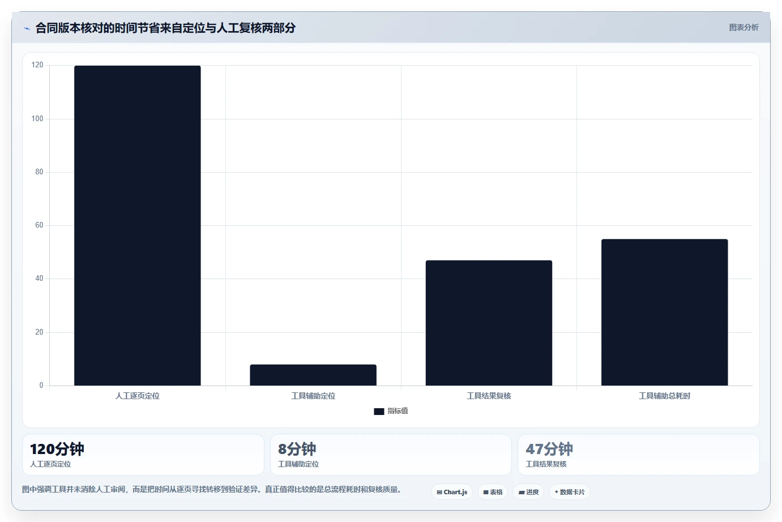
Task: Click the 工具辅助总耗时 x-axis label
Action: [x=665, y=396]
